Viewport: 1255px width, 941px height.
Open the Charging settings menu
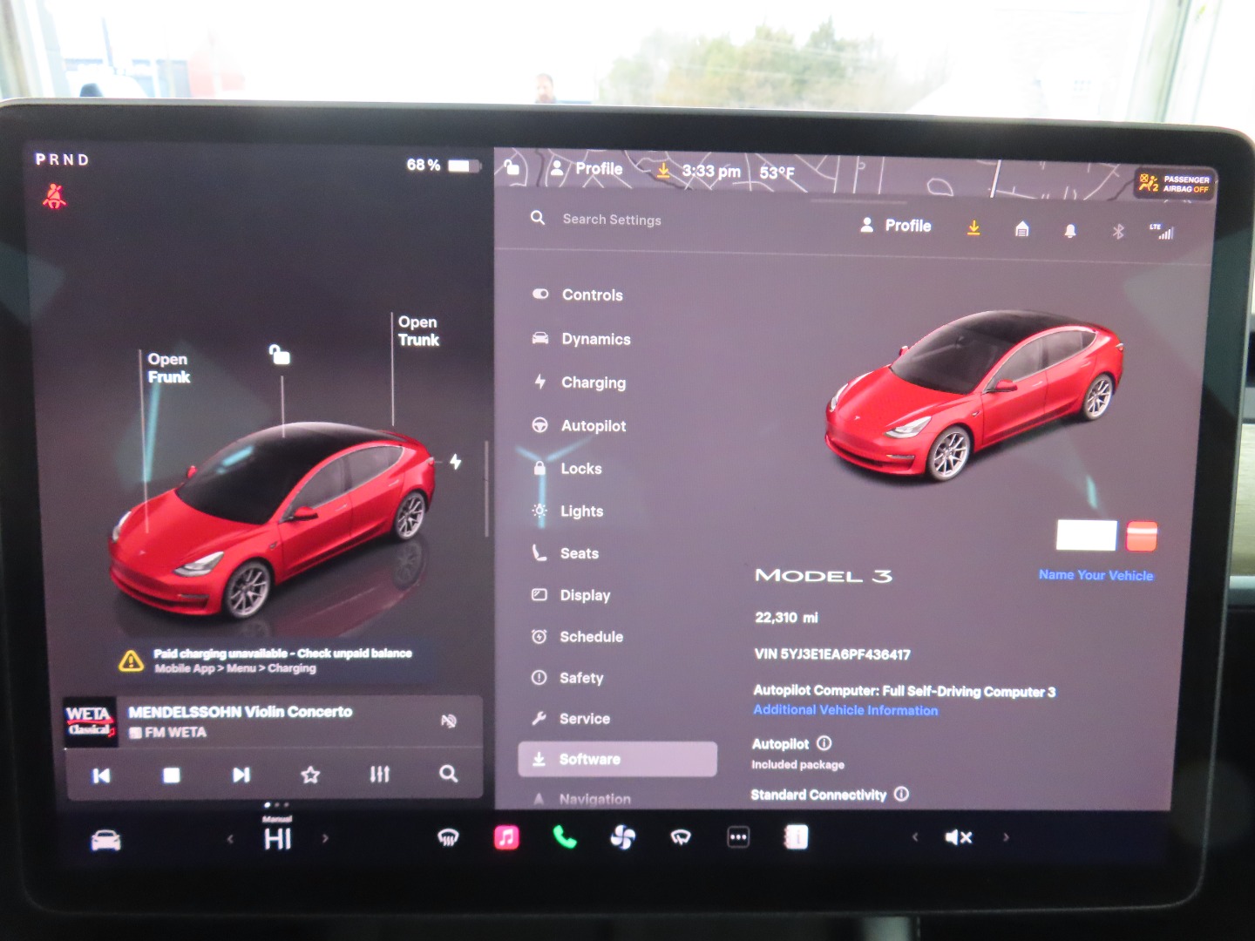pyautogui.click(x=593, y=382)
